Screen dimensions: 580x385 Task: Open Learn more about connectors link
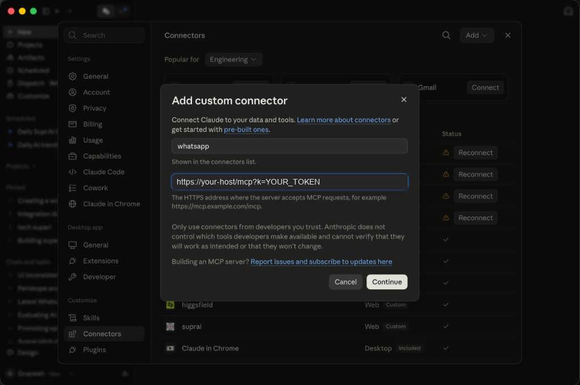344,120
